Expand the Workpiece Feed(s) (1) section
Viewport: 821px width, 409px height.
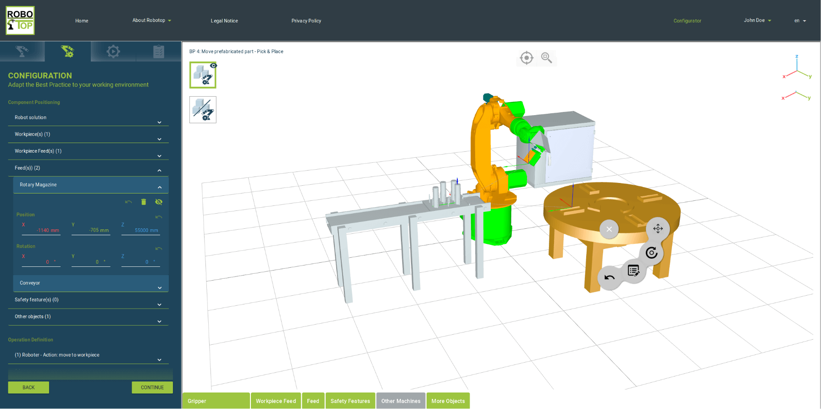(x=88, y=151)
